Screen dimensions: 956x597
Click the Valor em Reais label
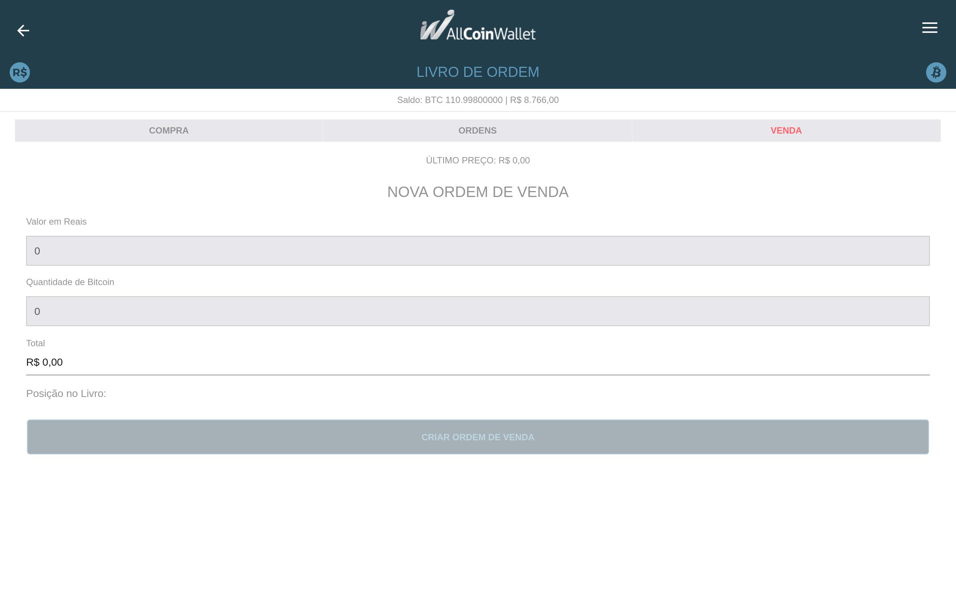(x=56, y=222)
